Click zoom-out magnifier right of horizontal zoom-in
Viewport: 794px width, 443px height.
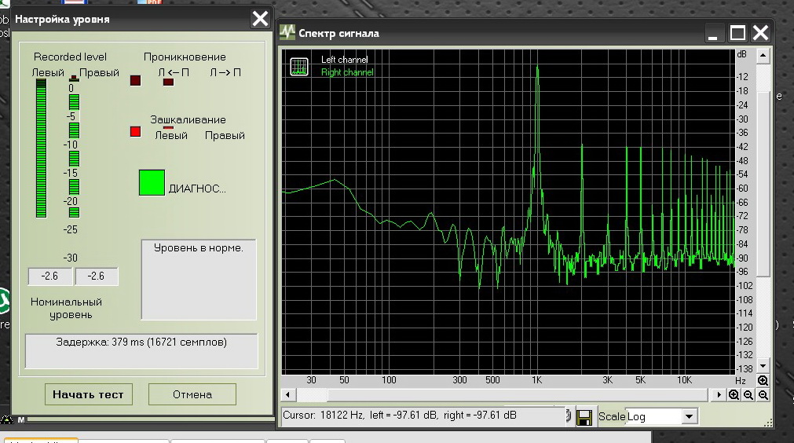click(748, 394)
